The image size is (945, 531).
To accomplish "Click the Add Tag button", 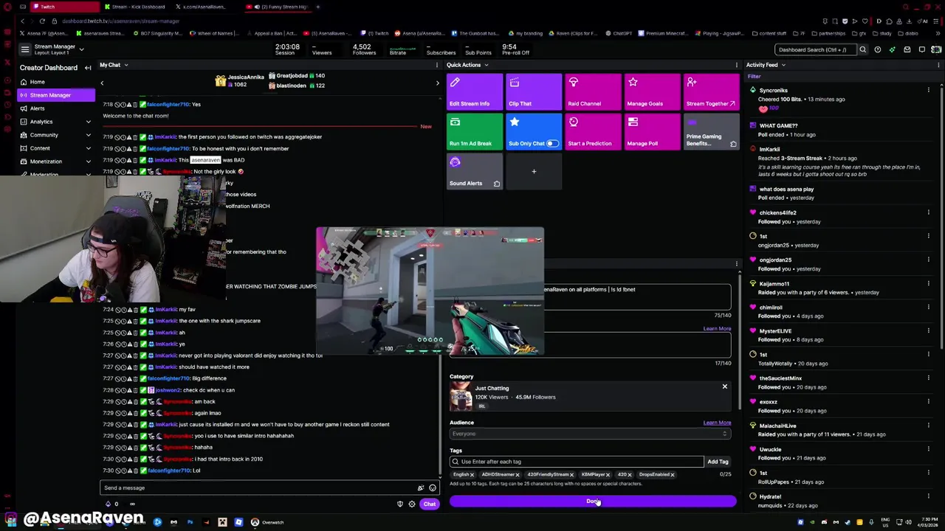I will (718, 462).
